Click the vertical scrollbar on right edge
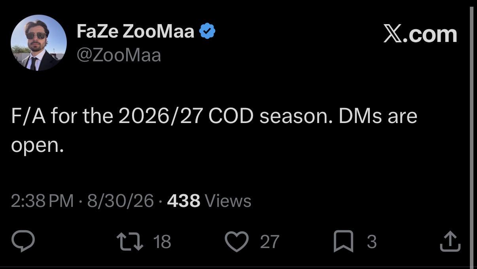 471,134
